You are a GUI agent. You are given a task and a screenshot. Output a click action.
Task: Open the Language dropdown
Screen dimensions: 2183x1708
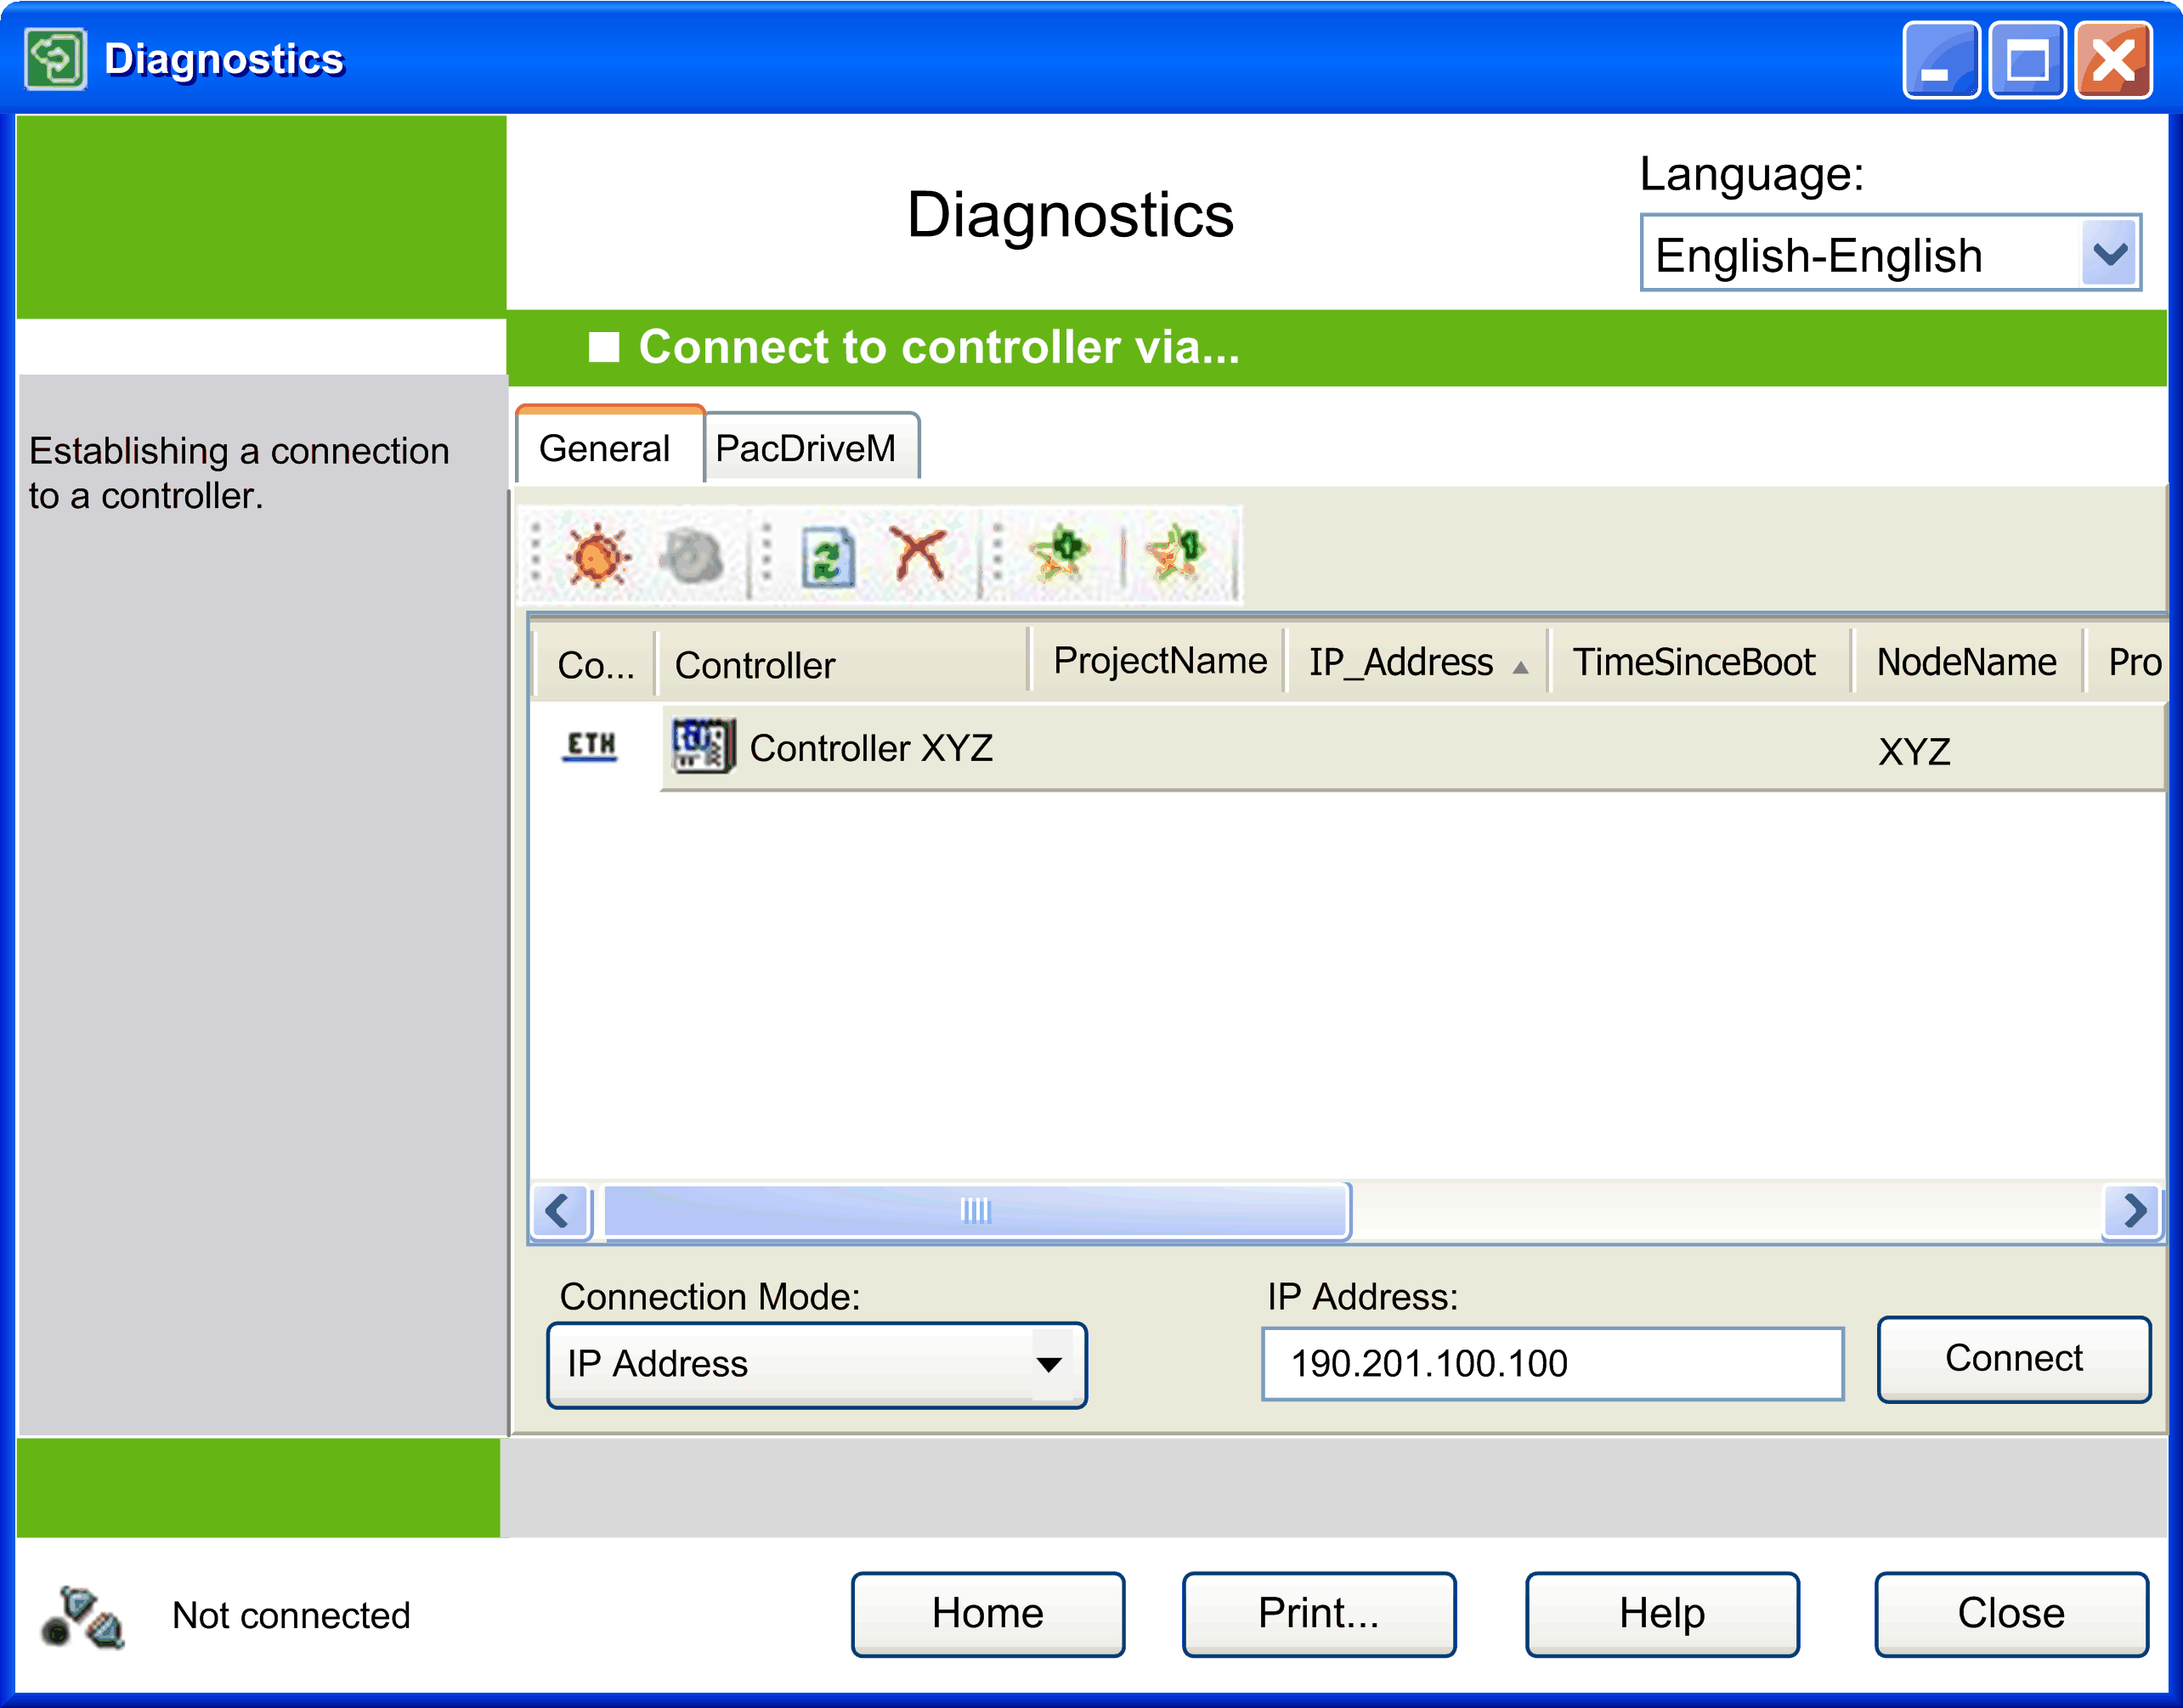point(2109,254)
